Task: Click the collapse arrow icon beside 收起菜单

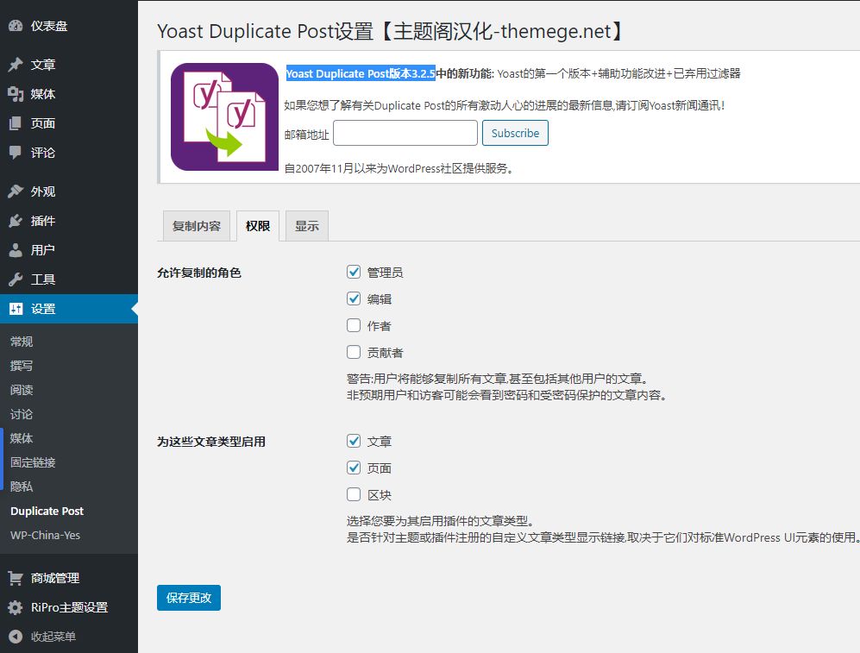Action: pos(16,637)
